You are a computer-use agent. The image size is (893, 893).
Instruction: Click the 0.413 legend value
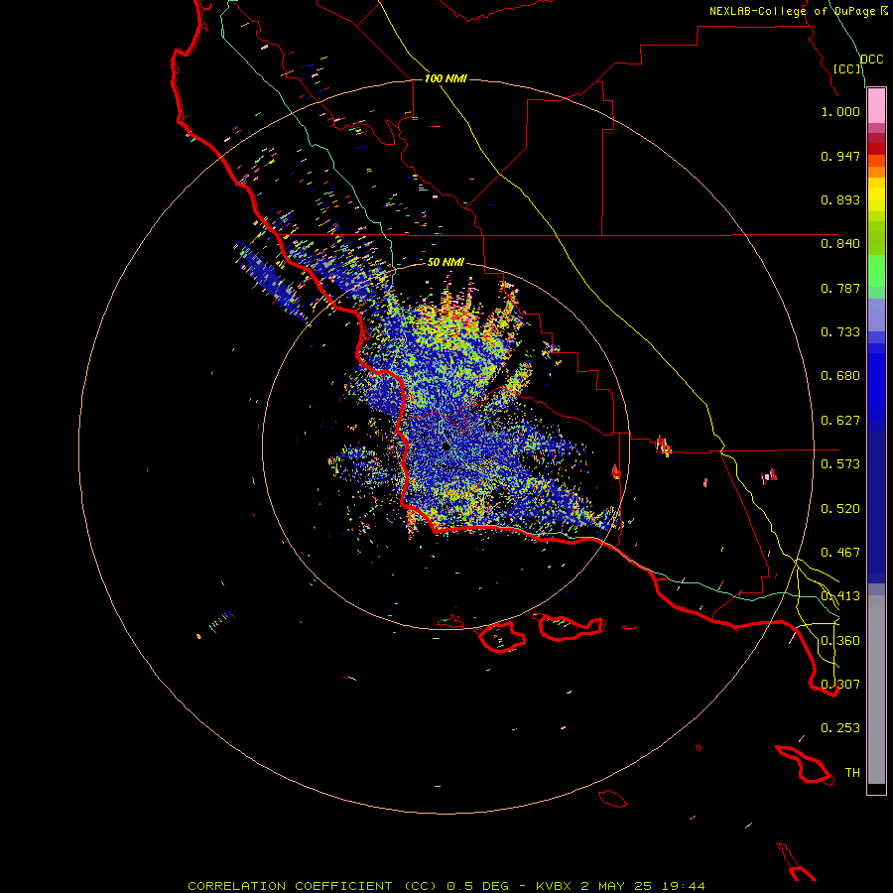coord(840,596)
